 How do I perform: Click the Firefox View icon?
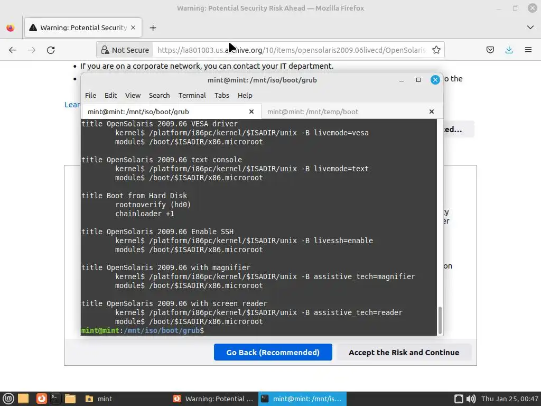[x=11, y=27]
